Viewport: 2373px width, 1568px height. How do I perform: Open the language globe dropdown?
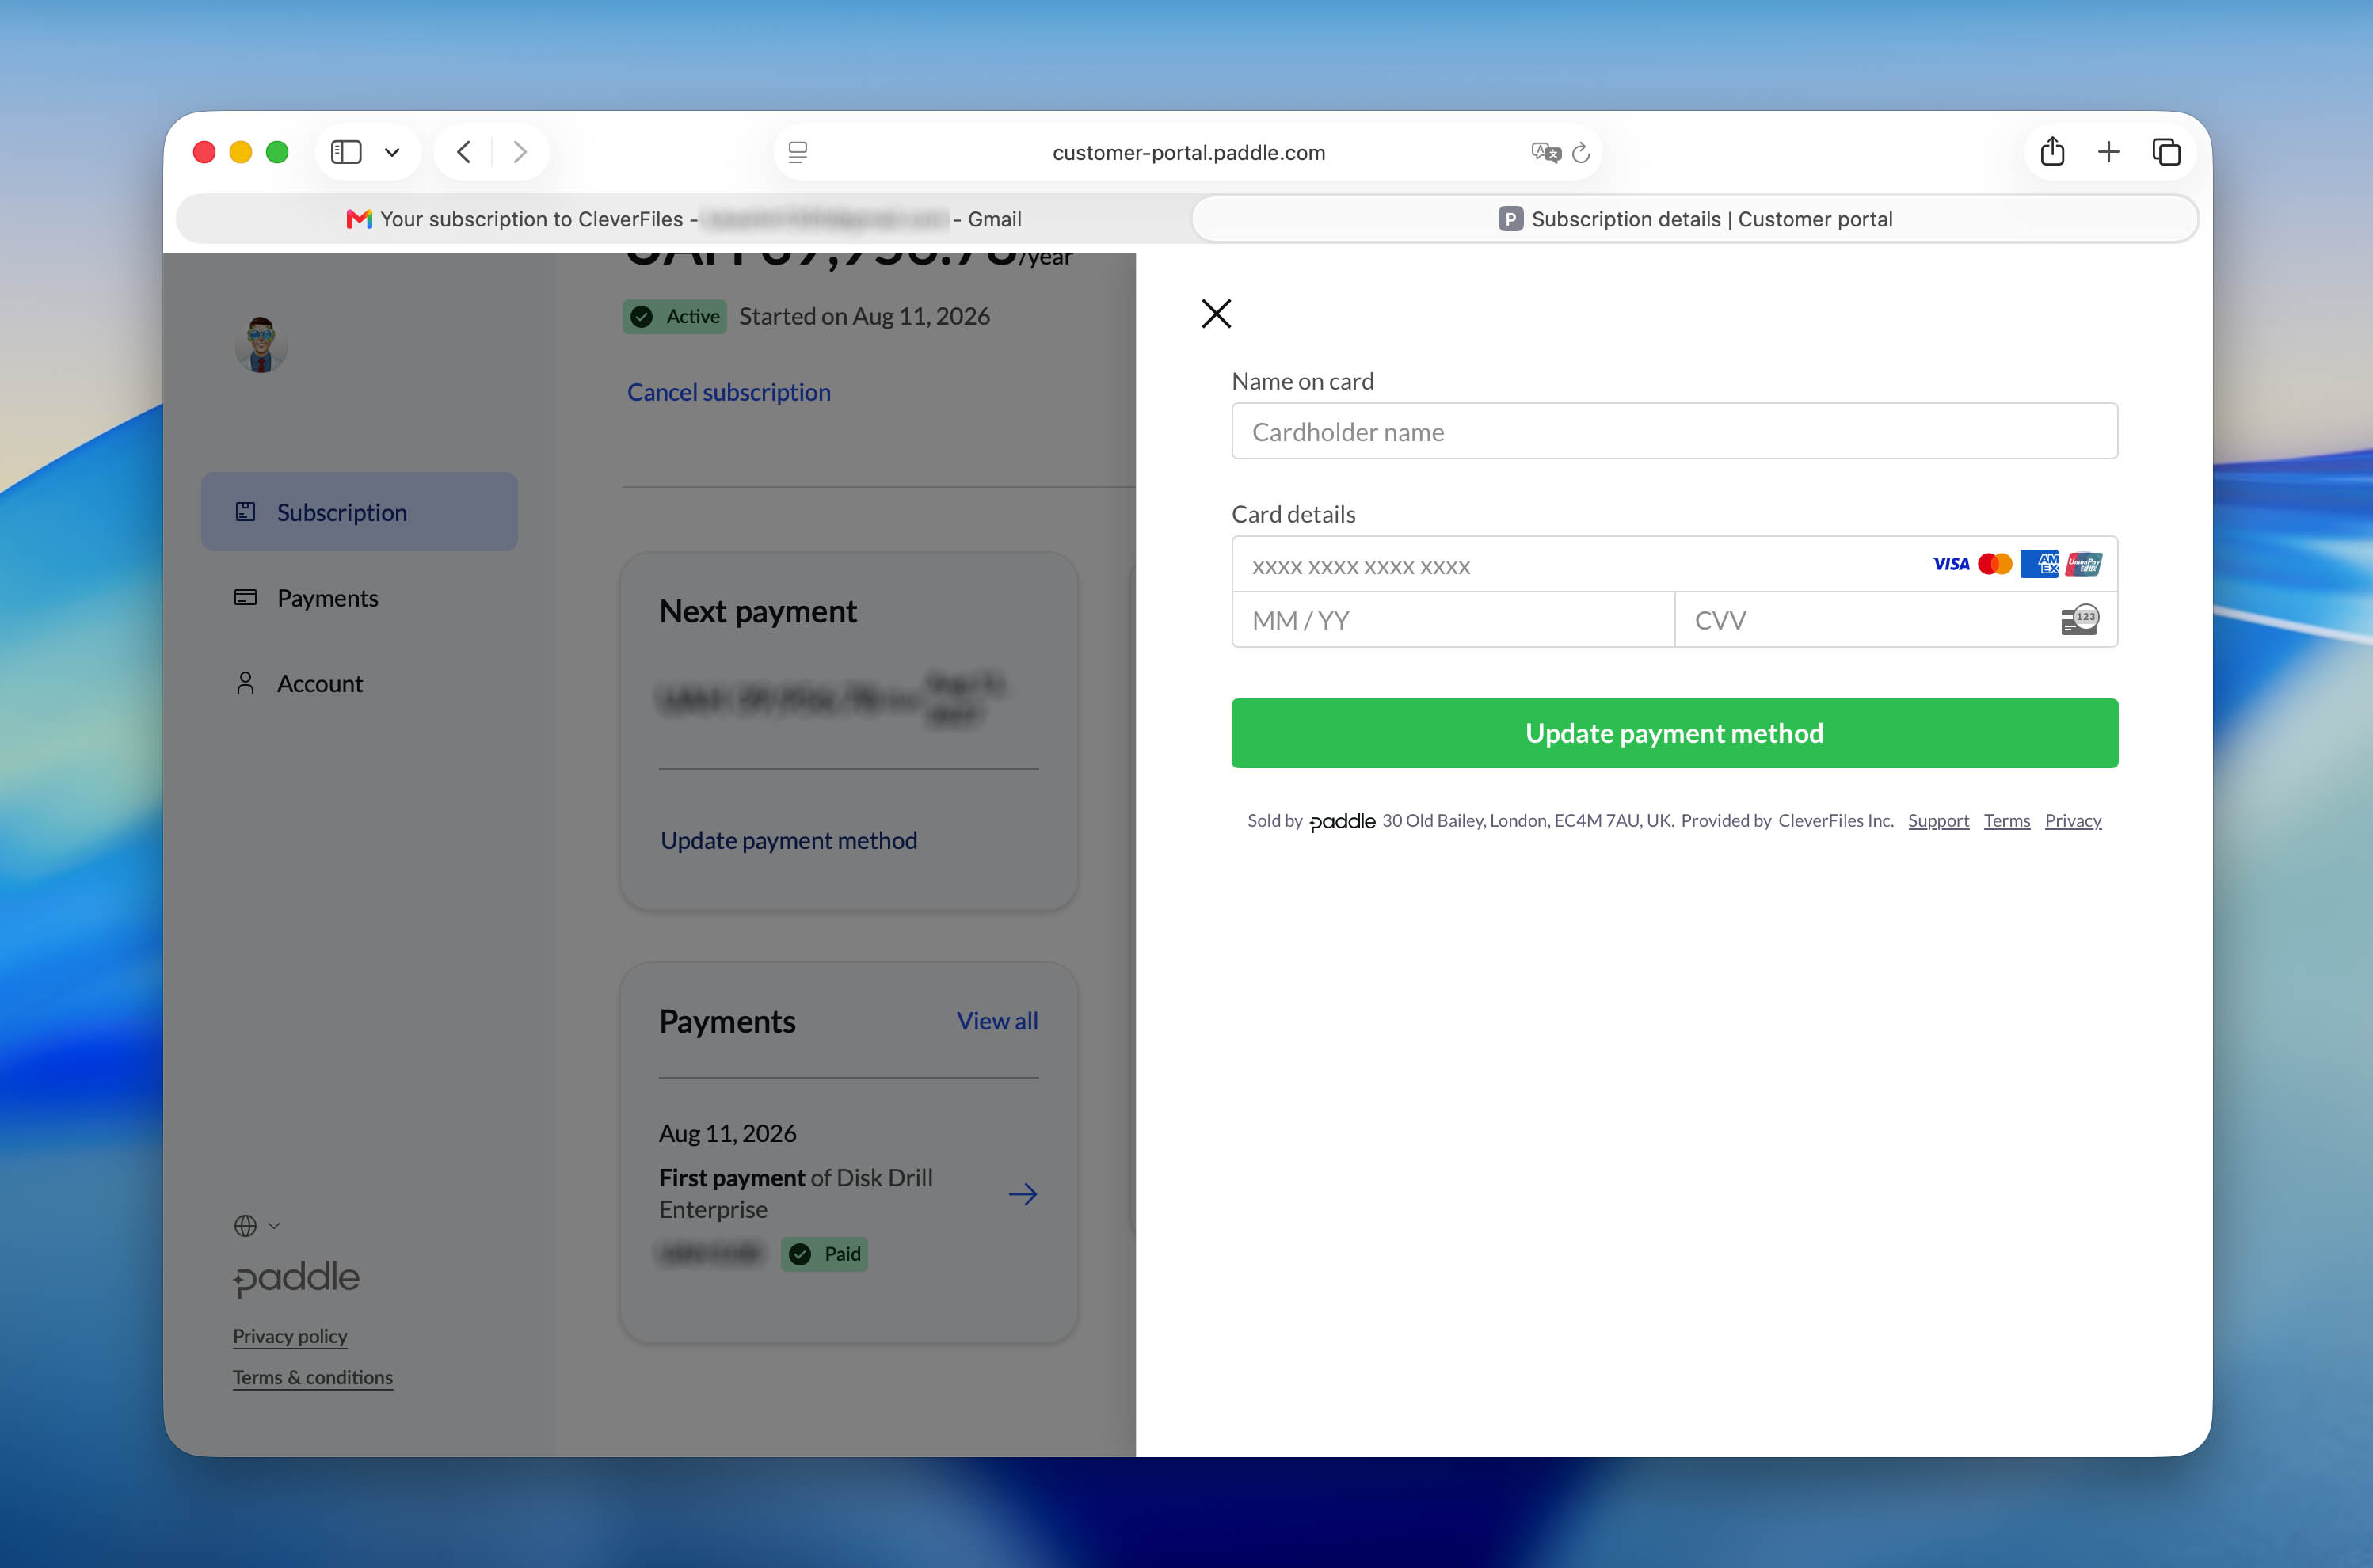point(257,1226)
